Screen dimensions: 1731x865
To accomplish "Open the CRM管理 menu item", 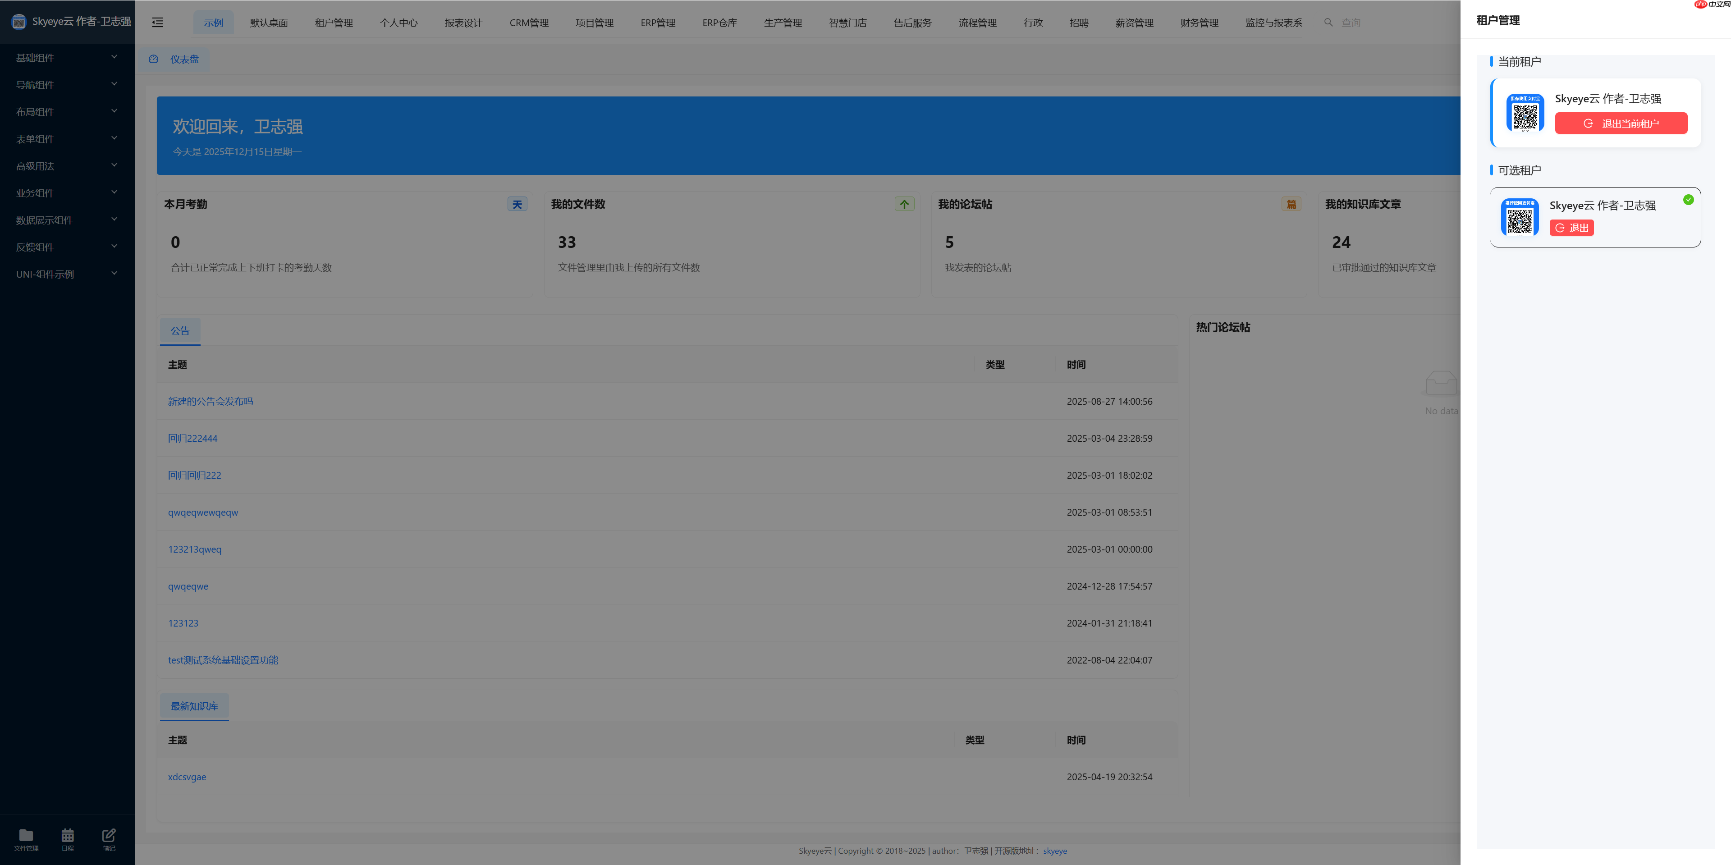I will point(529,22).
